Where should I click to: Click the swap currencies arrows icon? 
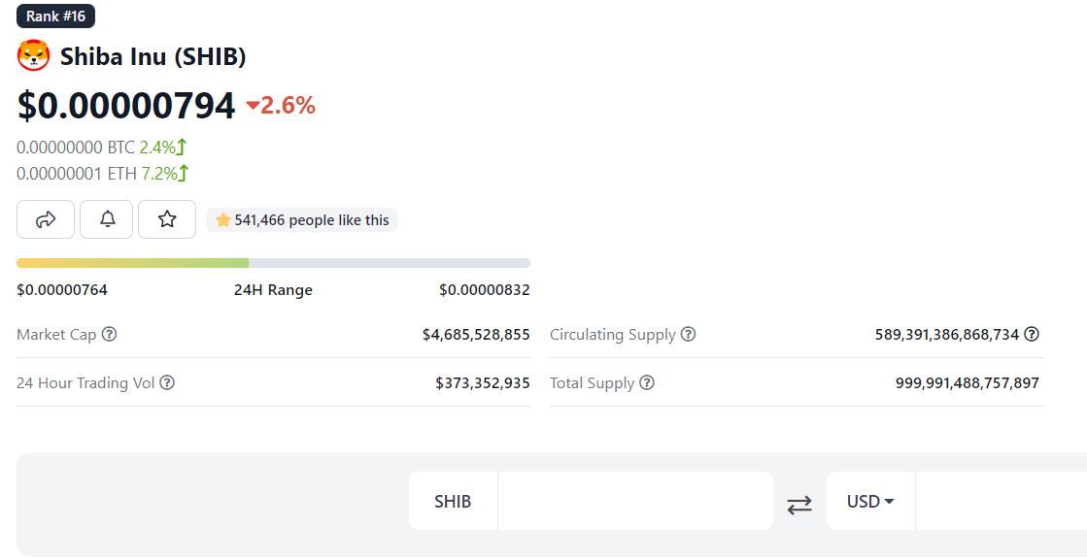[799, 504]
